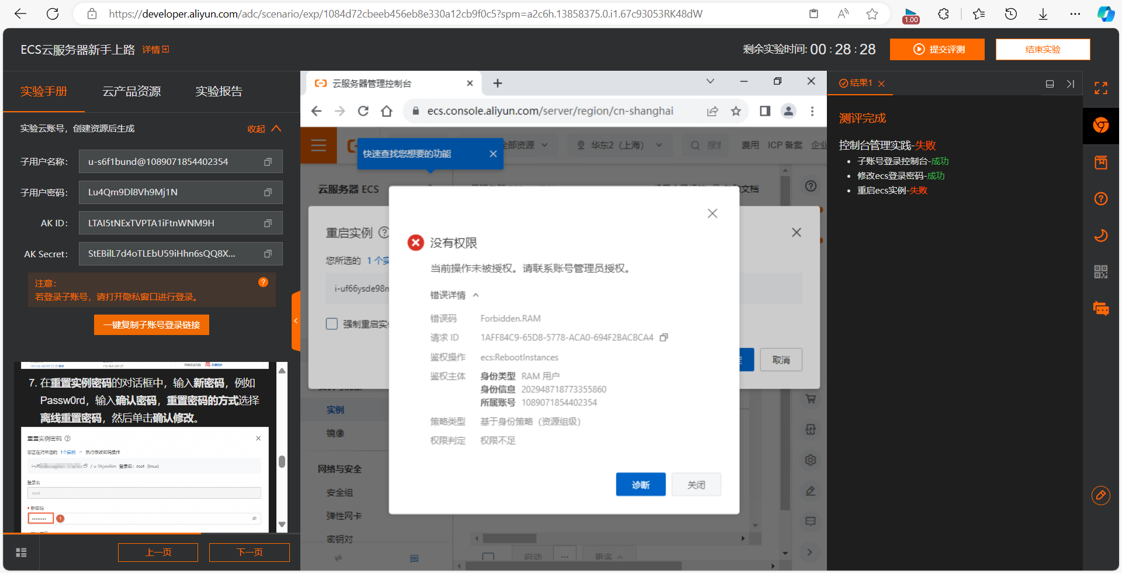Open a new tab in inner Chrome

point(497,84)
